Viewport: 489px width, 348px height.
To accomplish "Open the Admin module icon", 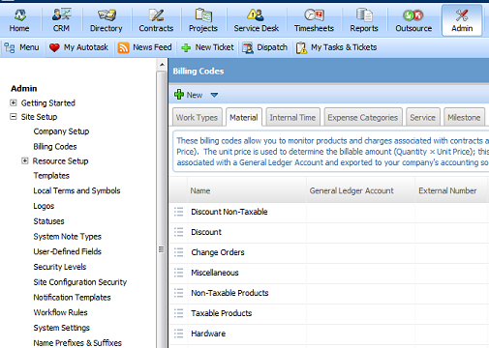I will [462, 14].
